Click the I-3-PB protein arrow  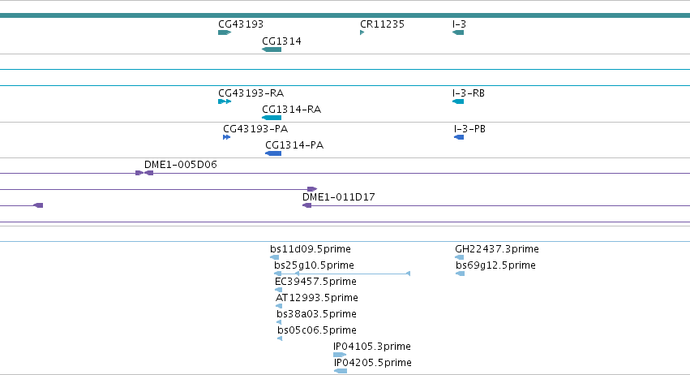[x=459, y=137]
